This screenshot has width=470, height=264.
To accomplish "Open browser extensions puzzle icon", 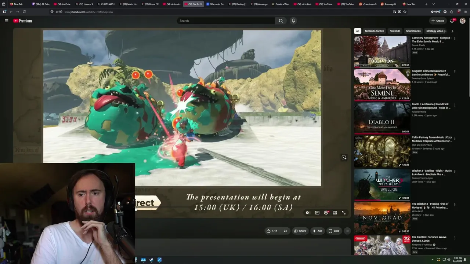I will coord(452,12).
